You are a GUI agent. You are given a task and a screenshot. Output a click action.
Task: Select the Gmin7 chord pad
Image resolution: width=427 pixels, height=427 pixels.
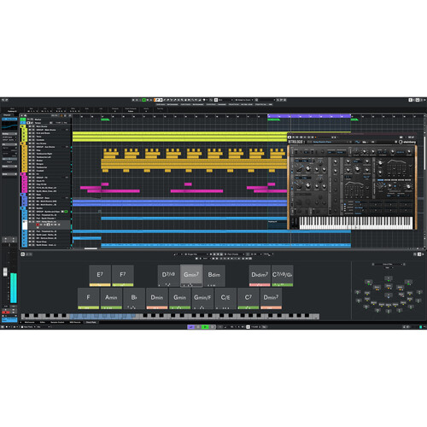[191, 275]
